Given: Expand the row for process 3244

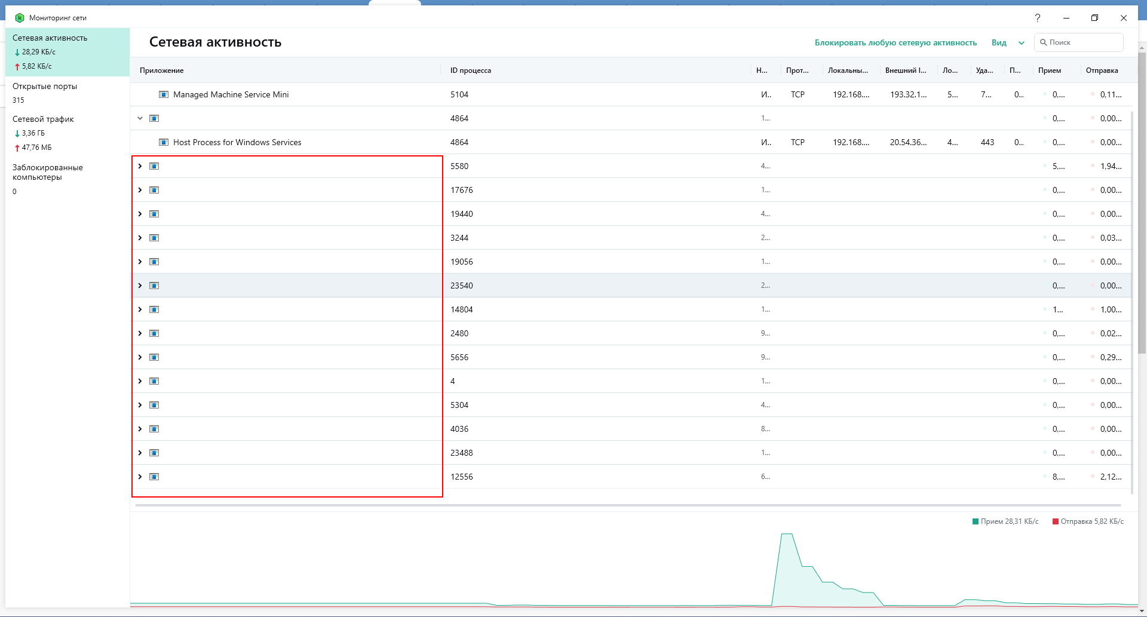Looking at the screenshot, I should pyautogui.click(x=140, y=238).
